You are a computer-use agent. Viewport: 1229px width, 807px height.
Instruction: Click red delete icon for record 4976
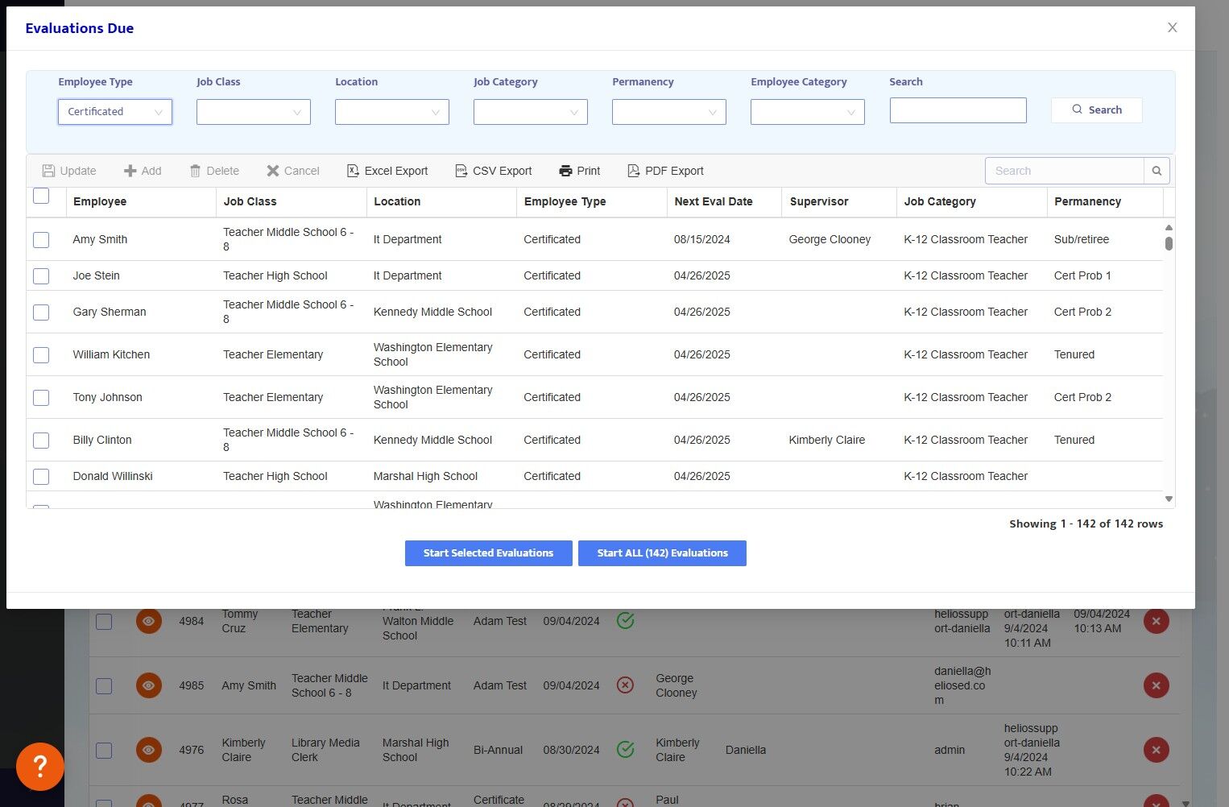(x=1156, y=750)
